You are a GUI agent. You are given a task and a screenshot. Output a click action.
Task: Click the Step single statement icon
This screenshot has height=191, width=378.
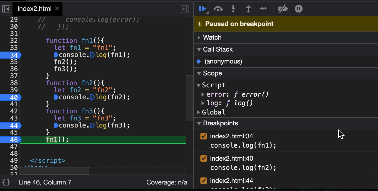263,9
